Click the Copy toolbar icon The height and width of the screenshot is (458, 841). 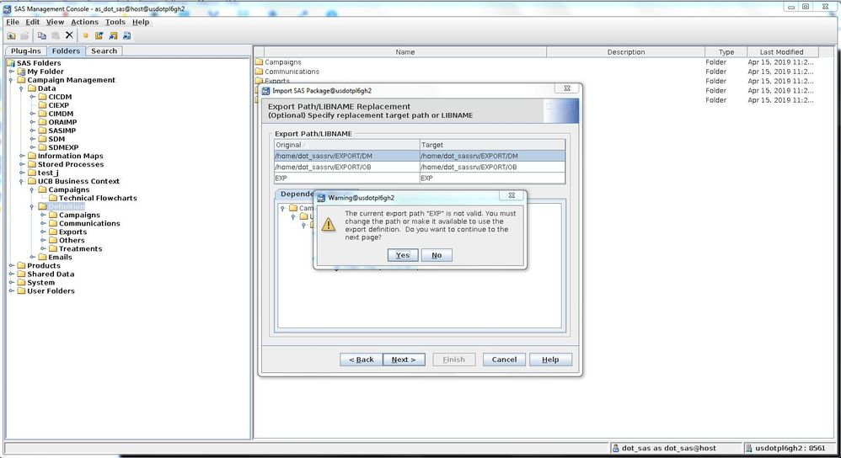42,36
